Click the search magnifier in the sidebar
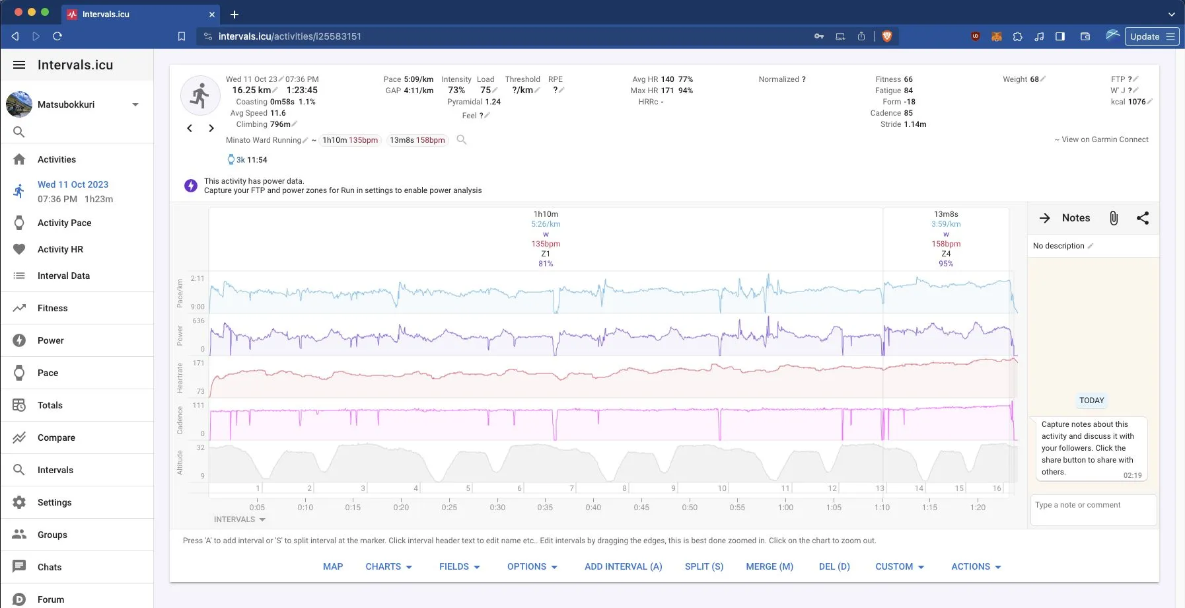The image size is (1185, 608). pyautogui.click(x=19, y=132)
